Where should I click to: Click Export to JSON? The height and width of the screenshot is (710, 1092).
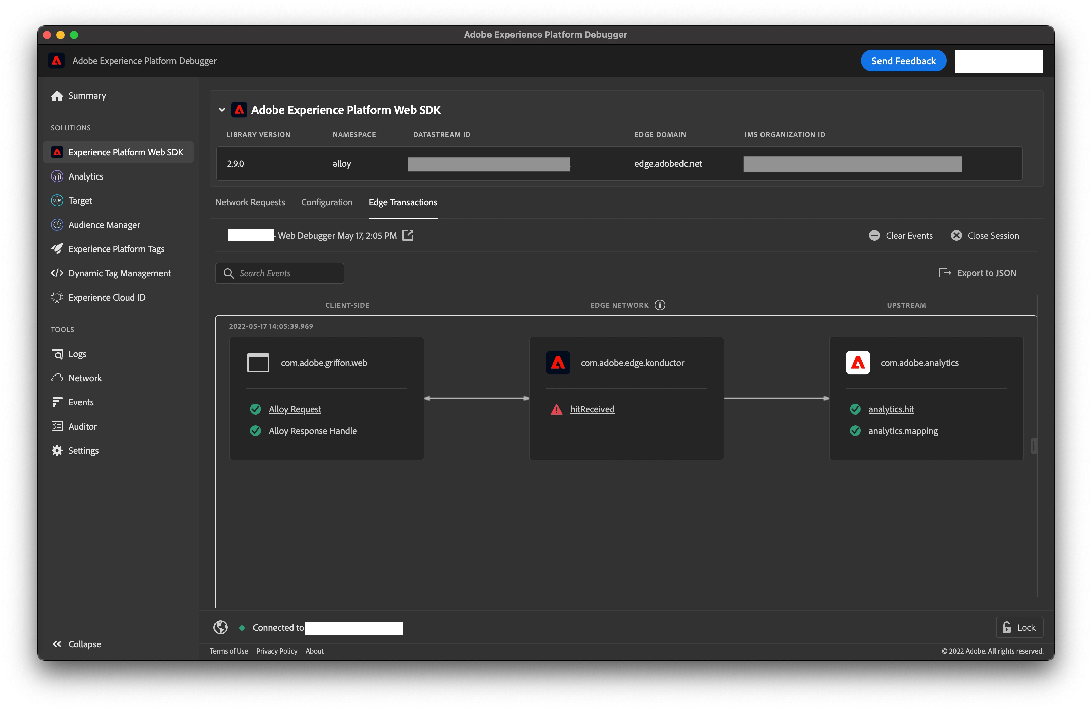click(978, 273)
